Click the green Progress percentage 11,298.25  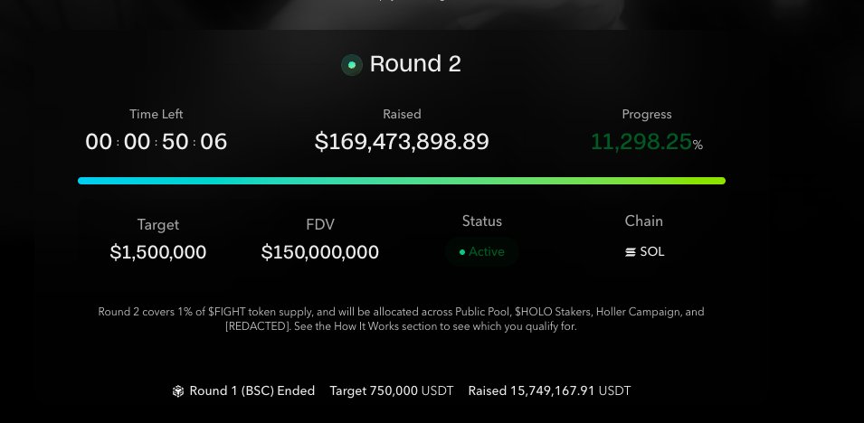click(x=641, y=142)
